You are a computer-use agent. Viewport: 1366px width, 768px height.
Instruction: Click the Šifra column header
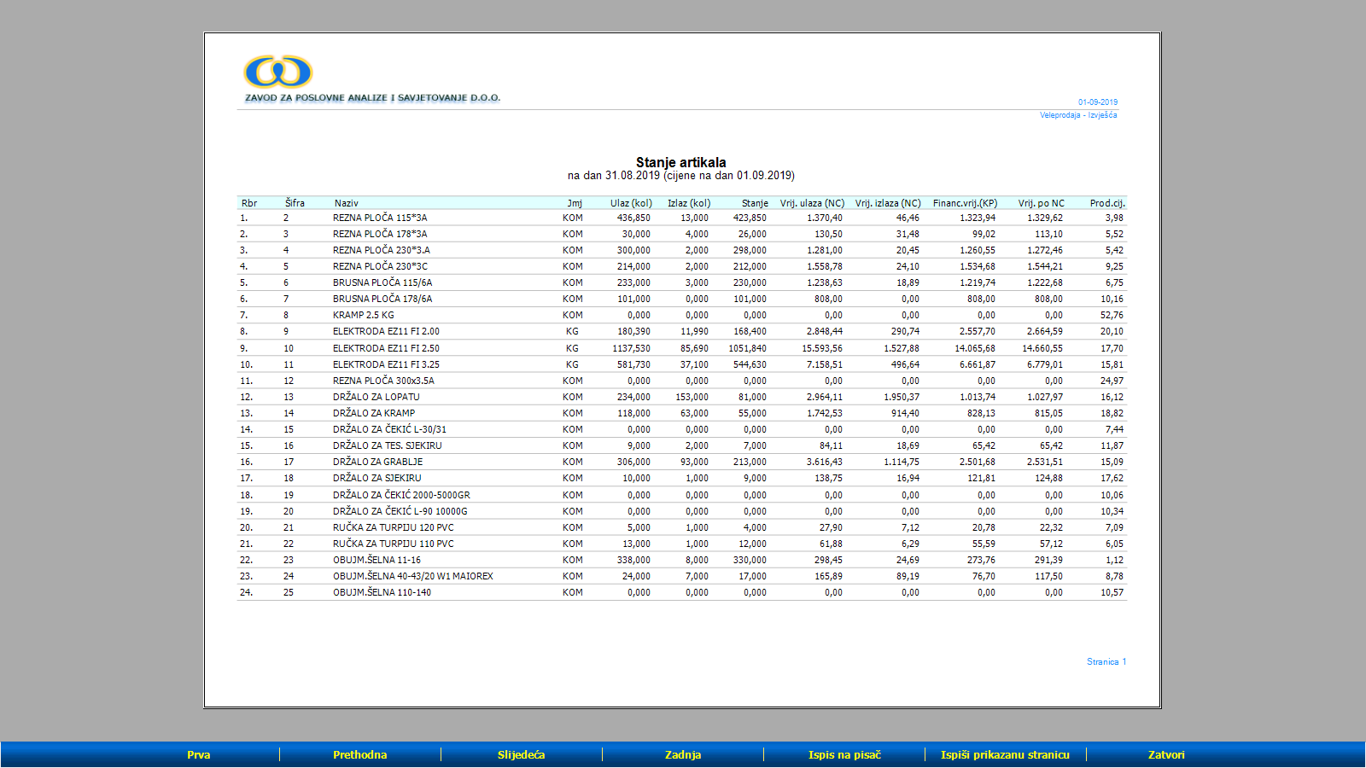[x=295, y=203]
